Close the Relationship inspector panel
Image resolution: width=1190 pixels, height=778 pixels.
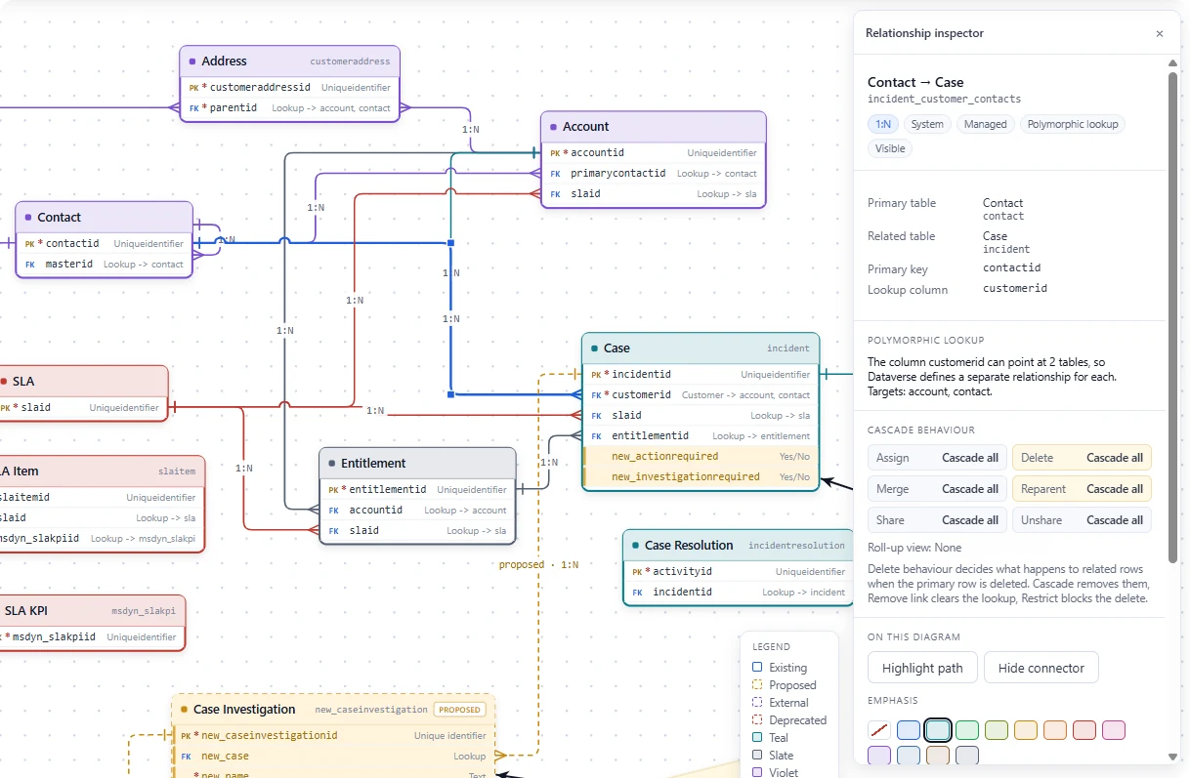(x=1160, y=33)
